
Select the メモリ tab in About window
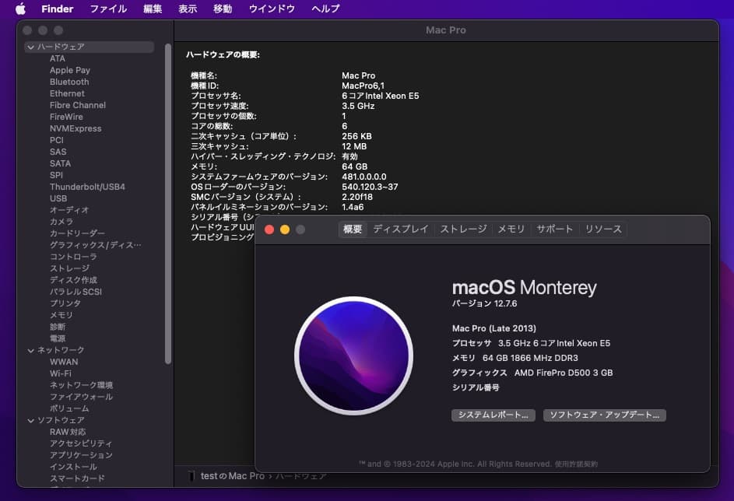pyautogui.click(x=511, y=229)
